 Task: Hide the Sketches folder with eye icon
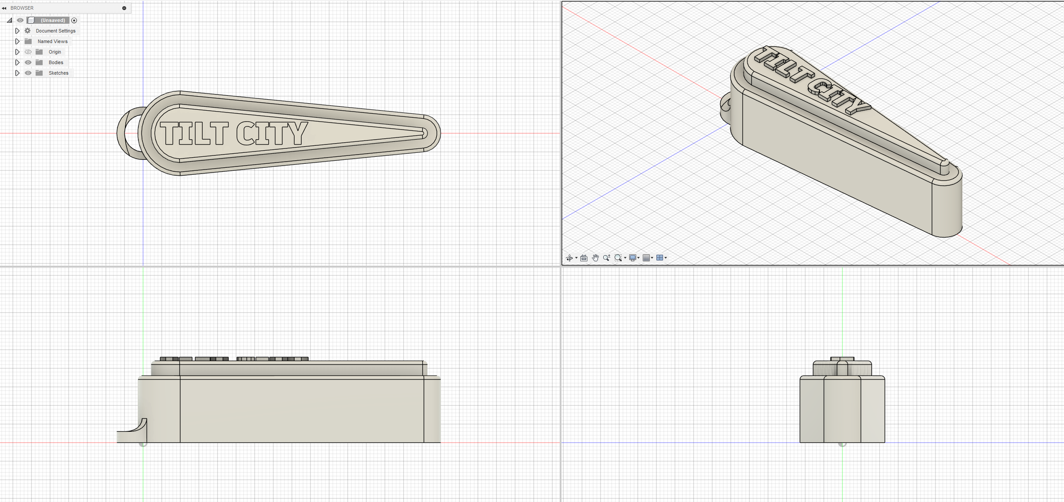28,73
